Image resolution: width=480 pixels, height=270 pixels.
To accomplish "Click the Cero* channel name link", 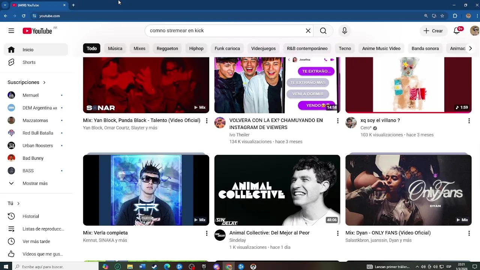I will [x=366, y=128].
